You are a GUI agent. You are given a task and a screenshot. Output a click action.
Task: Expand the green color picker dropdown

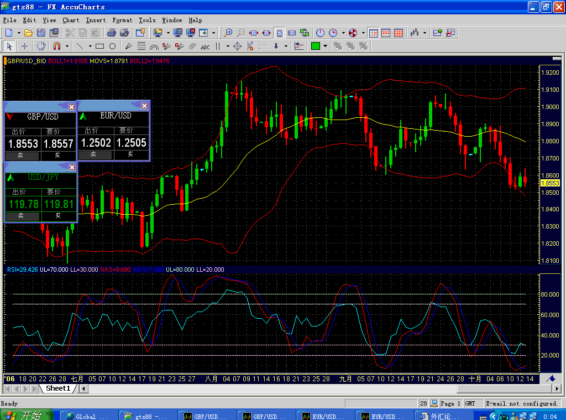coord(326,46)
